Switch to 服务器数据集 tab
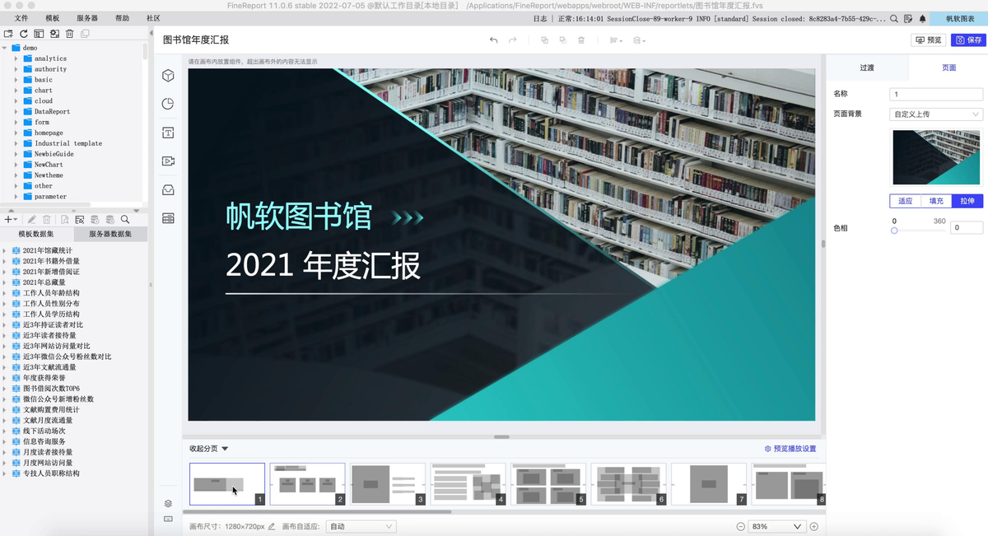Screen dimensions: 988x536 [110, 235]
